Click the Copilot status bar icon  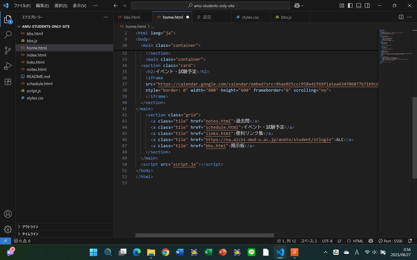point(371,241)
